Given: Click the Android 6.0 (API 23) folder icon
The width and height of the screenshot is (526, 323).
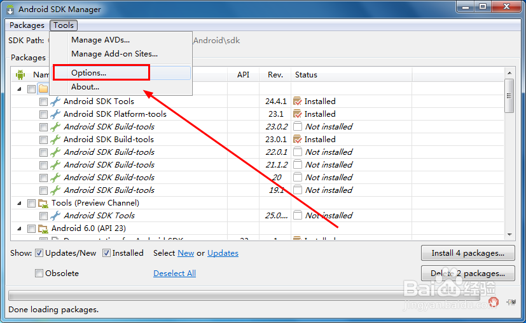Looking at the screenshot, I should coord(43,228).
